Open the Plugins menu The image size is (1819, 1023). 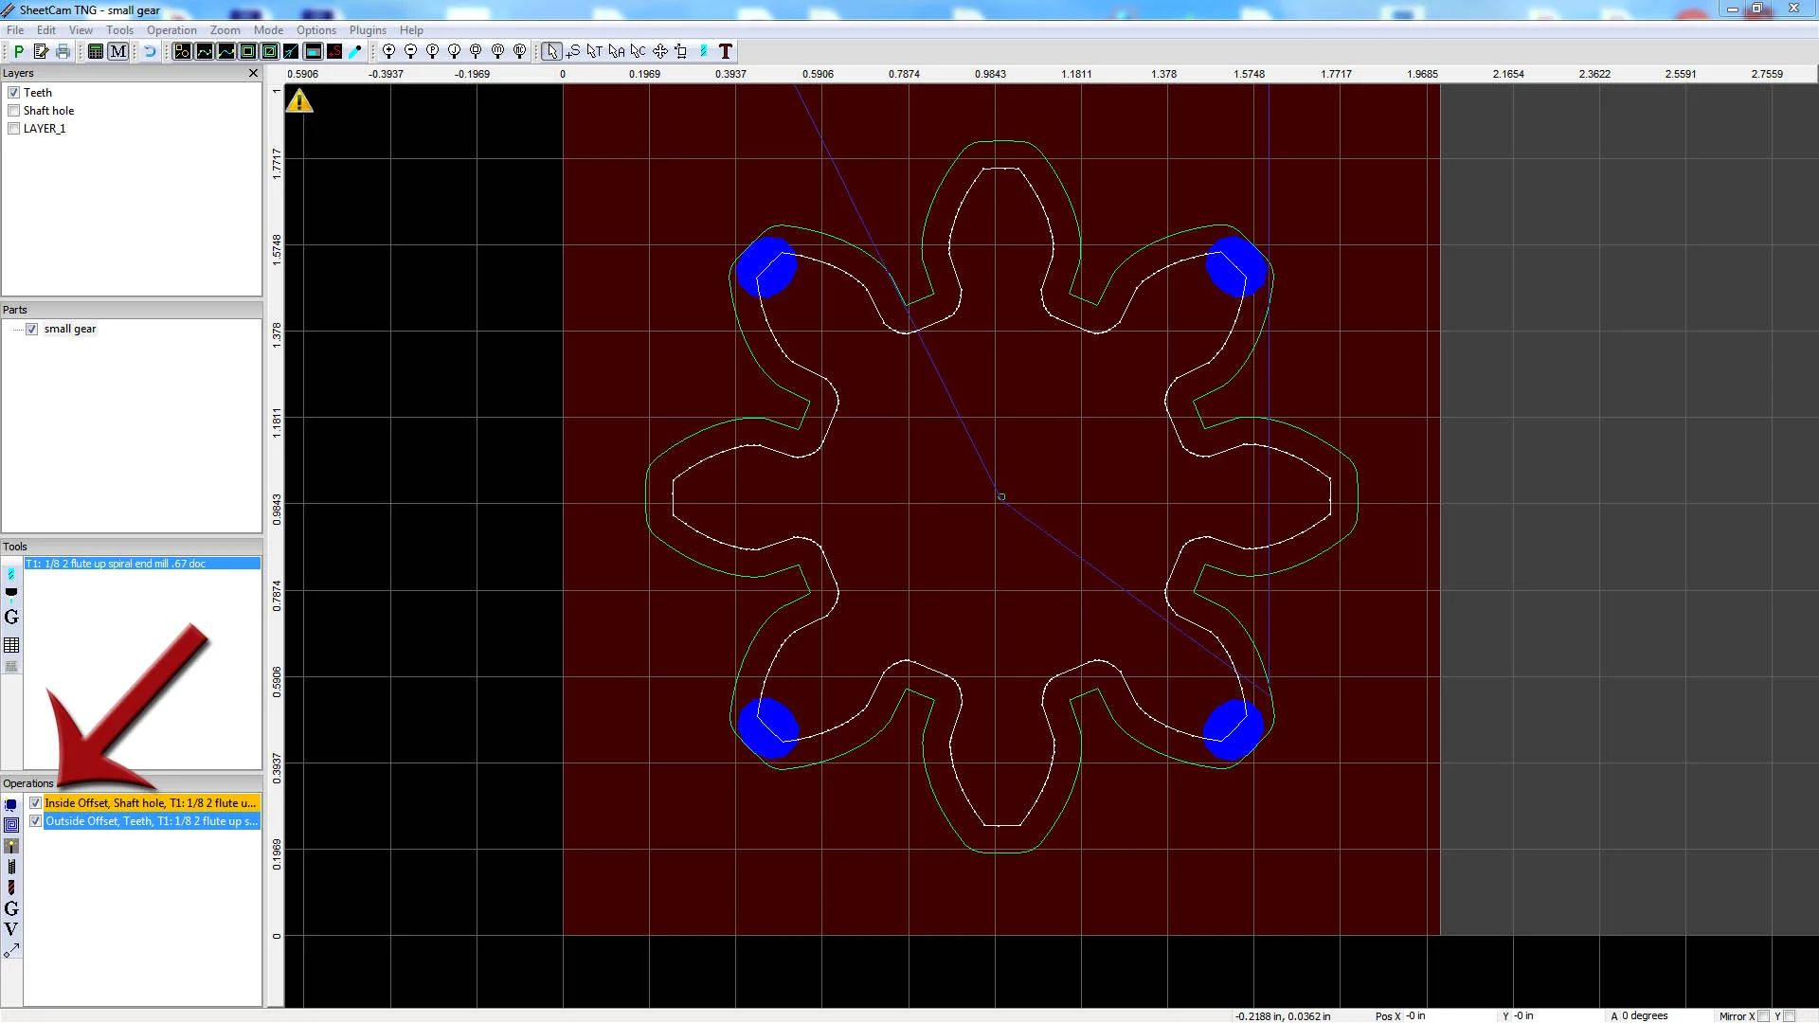point(368,30)
